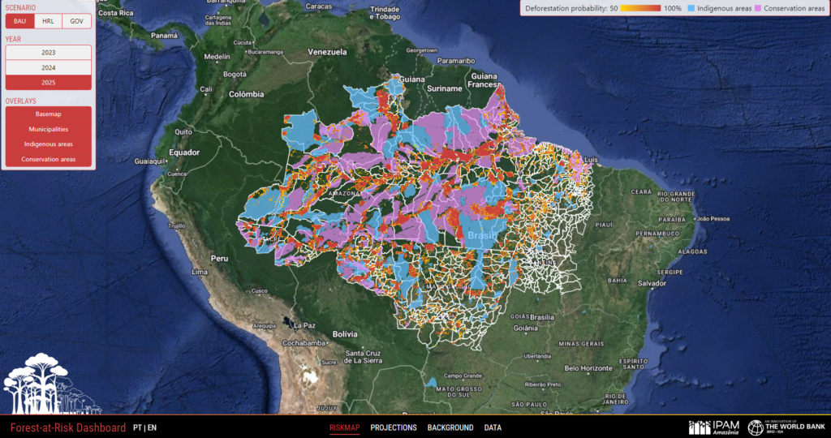The height and width of the screenshot is (438, 831).
Task: Click the La Paz city label
Action: point(304,324)
